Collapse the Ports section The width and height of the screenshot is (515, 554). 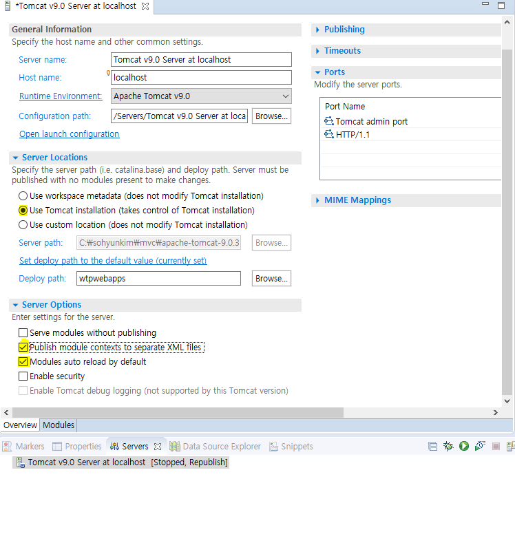317,72
